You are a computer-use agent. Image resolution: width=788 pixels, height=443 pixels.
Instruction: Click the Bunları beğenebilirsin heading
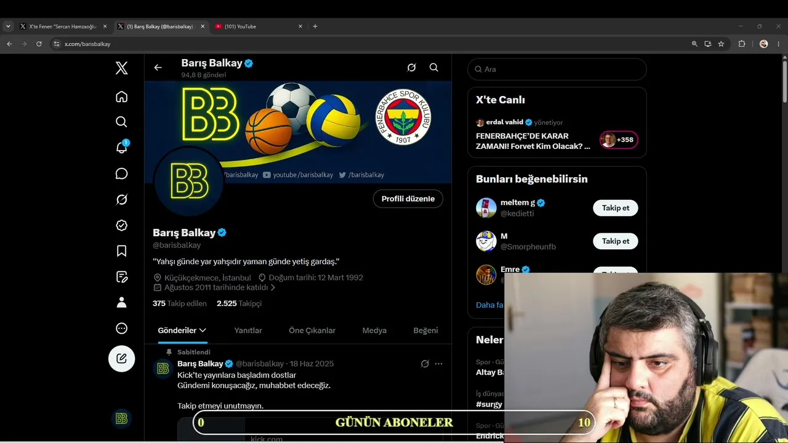click(x=532, y=179)
